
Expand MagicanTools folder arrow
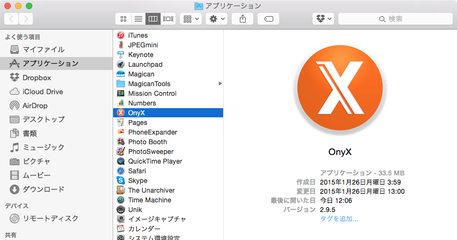click(220, 84)
